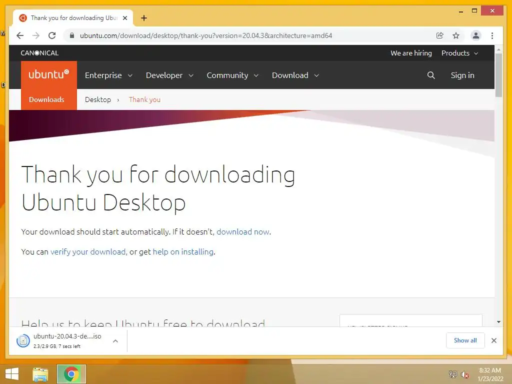Click the Thank you breadcrumb
The width and height of the screenshot is (512, 384).
pyautogui.click(x=144, y=99)
